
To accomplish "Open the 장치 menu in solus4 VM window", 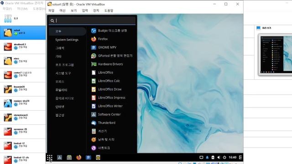I will [96, 10].
